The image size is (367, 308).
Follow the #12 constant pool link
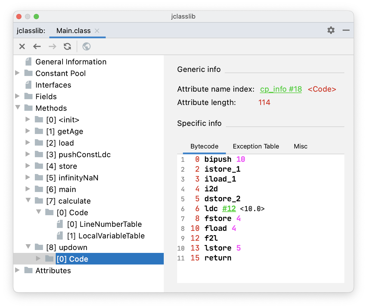coord(229,209)
